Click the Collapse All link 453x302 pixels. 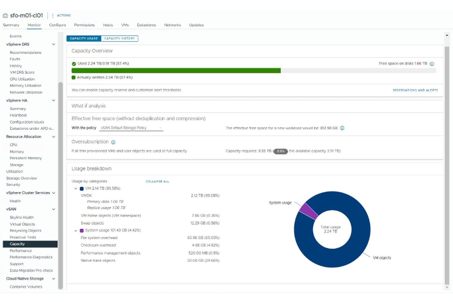pyautogui.click(x=157, y=181)
